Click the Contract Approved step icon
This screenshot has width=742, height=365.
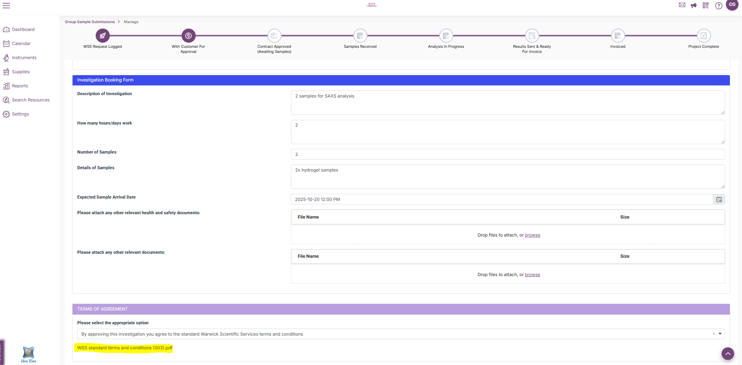275,36
